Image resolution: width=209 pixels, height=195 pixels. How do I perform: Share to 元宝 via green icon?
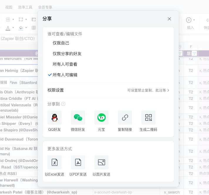[x=102, y=118]
